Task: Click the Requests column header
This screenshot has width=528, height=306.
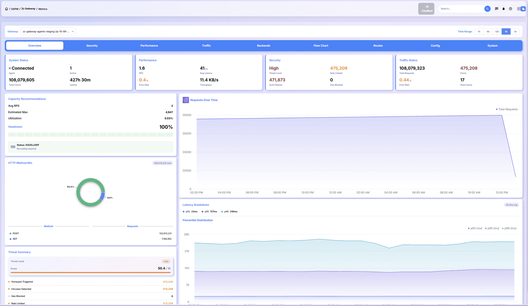Action: click(133, 226)
